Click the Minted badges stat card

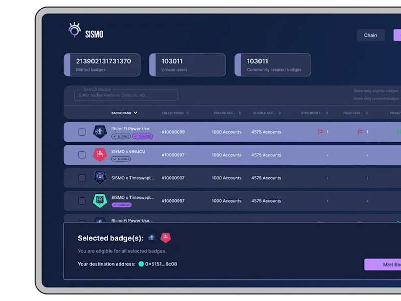(102, 65)
